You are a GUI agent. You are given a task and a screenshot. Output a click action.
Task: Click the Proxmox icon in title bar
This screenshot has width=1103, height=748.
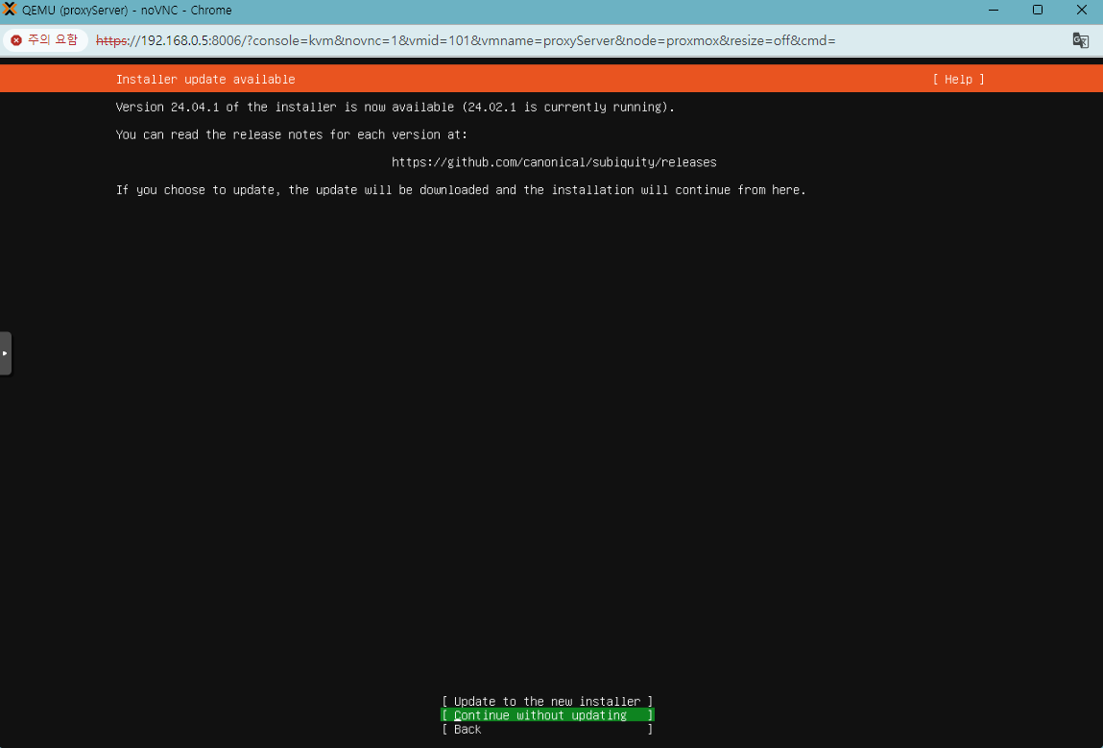tap(10, 10)
